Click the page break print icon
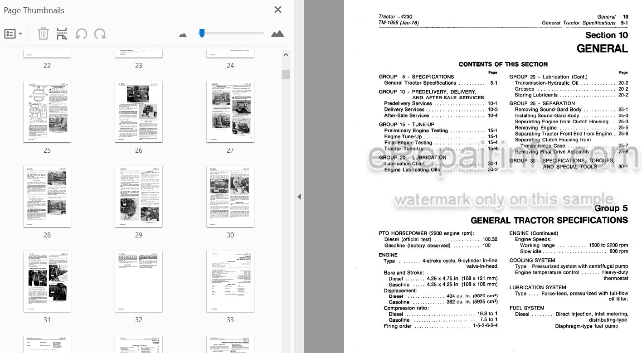642x353 pixels. (62, 34)
